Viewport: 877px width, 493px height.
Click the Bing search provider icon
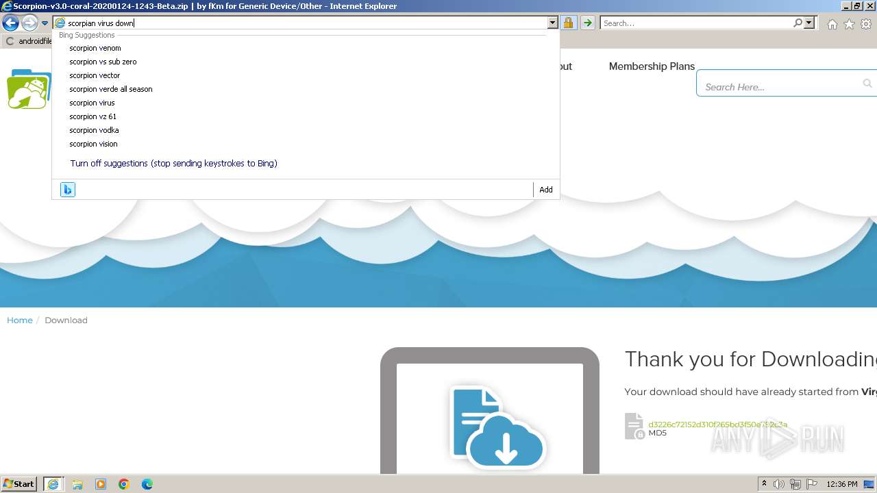67,190
